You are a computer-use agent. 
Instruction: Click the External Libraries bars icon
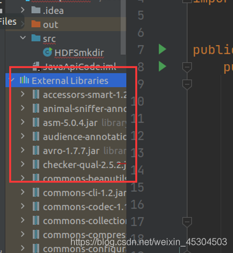coord(24,80)
